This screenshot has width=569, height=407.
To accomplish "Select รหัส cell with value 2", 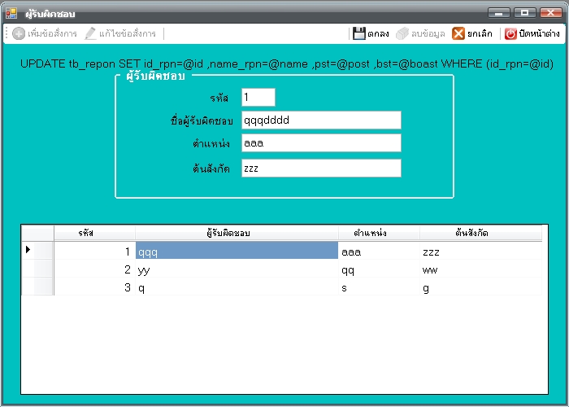I will (95, 269).
